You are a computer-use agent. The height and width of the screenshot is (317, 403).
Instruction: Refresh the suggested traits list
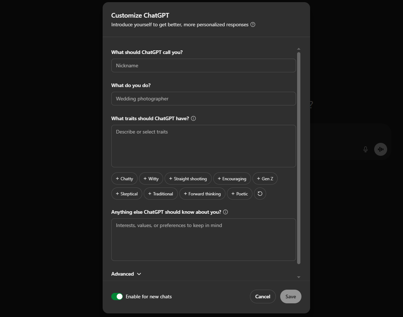[260, 194]
